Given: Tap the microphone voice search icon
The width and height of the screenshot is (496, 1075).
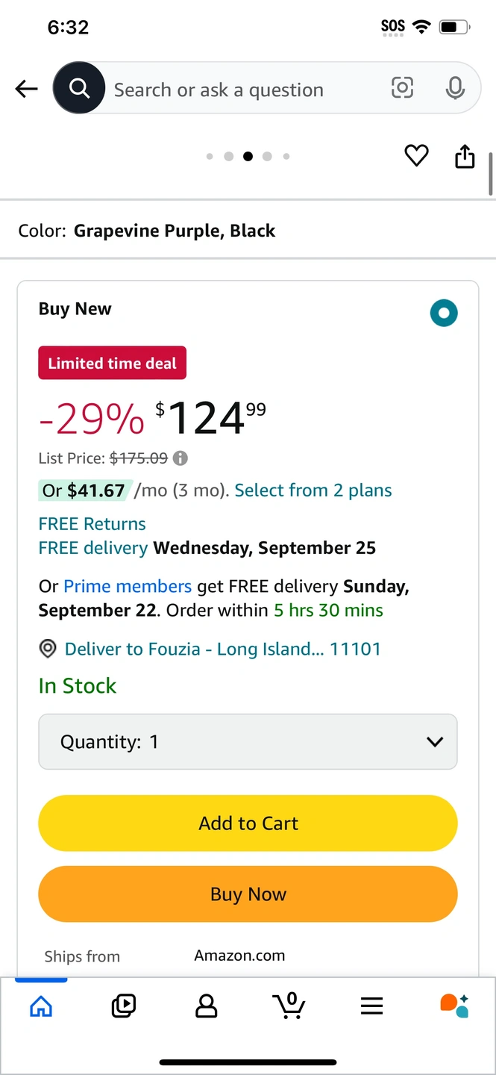Looking at the screenshot, I should [455, 88].
